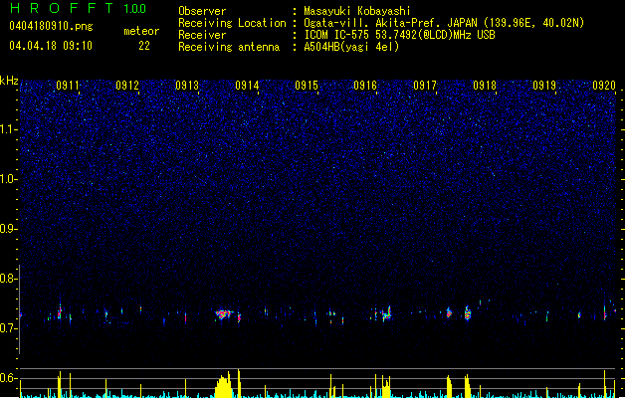Select the timestamp 04.04.18 09:10
Viewport: 626px width, 398px height.
(51, 46)
